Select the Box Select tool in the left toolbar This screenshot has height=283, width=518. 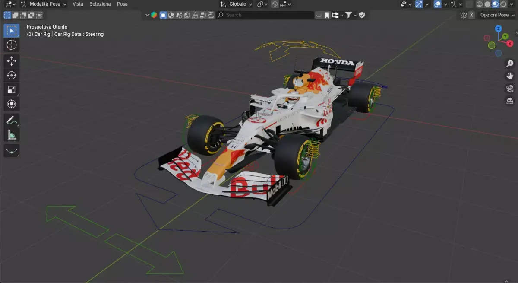[12, 31]
